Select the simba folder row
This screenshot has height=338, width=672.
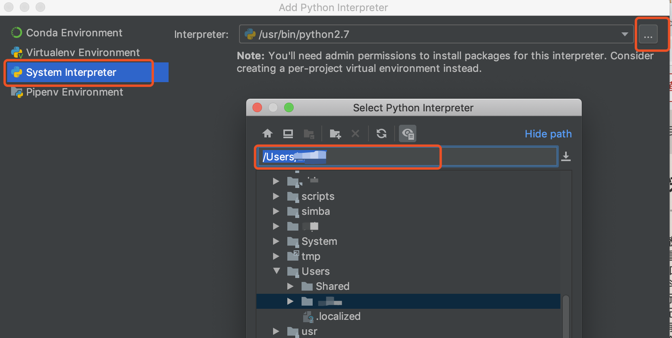(x=408, y=211)
